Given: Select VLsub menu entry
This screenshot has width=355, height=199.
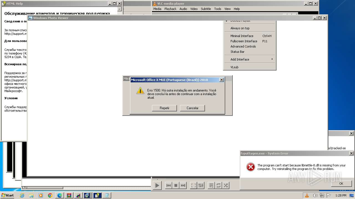Looking at the screenshot, I should pos(250,67).
